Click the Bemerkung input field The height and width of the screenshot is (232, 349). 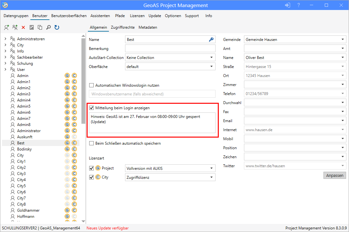click(x=170, y=48)
